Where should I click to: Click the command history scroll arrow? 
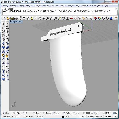[x=116, y=9]
